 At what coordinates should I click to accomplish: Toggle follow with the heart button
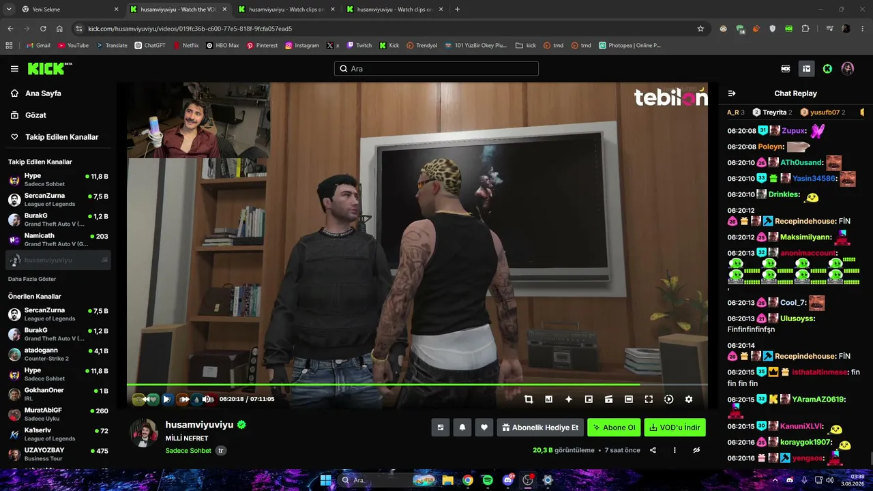pos(484,428)
